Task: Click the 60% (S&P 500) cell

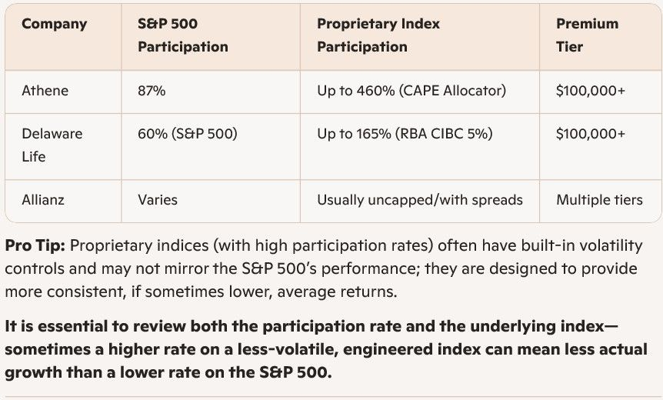Action: [187, 134]
